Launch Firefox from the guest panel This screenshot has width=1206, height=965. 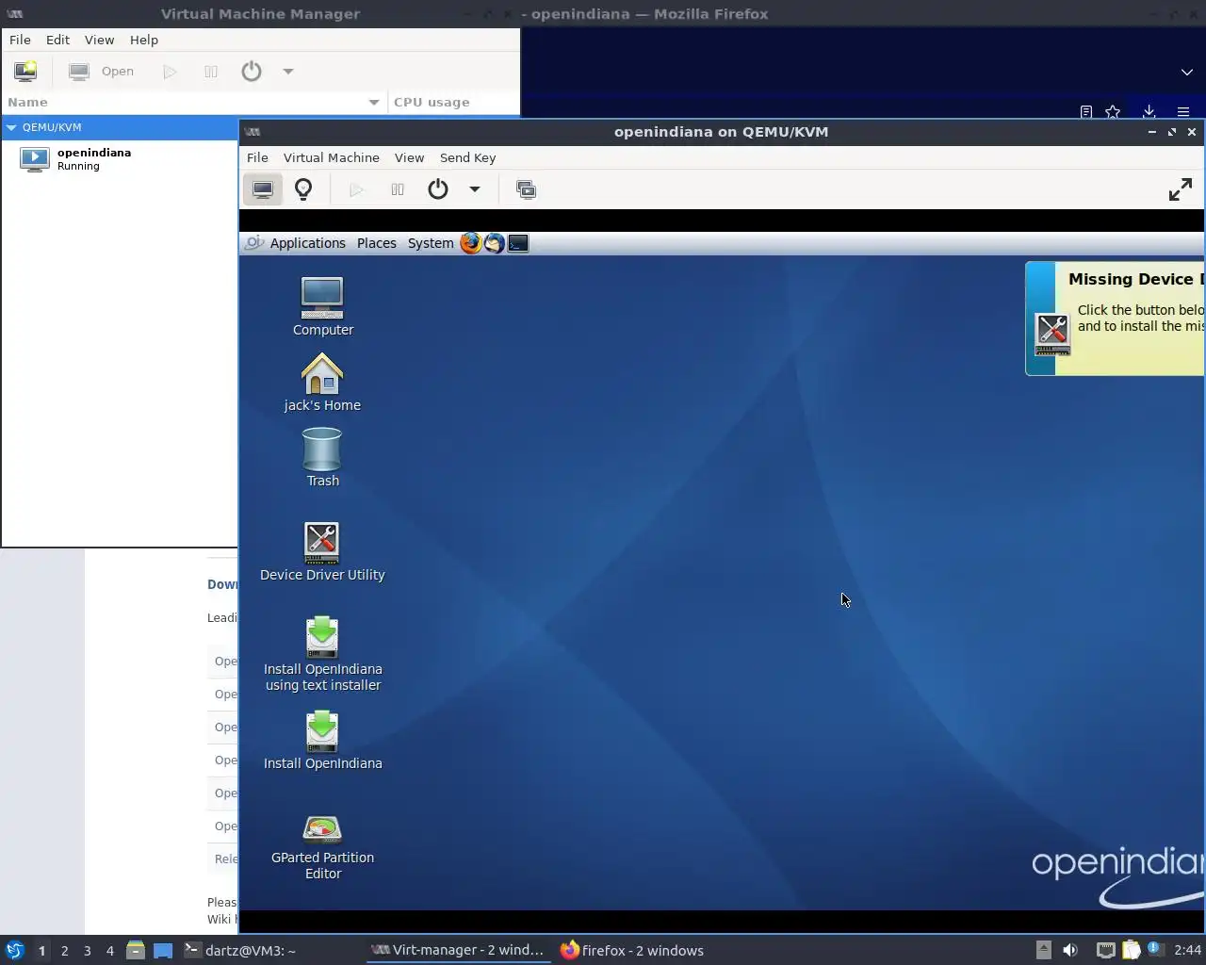click(470, 243)
